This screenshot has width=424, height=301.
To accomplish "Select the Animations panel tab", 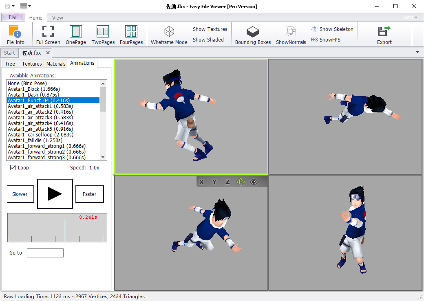I will click(x=82, y=63).
